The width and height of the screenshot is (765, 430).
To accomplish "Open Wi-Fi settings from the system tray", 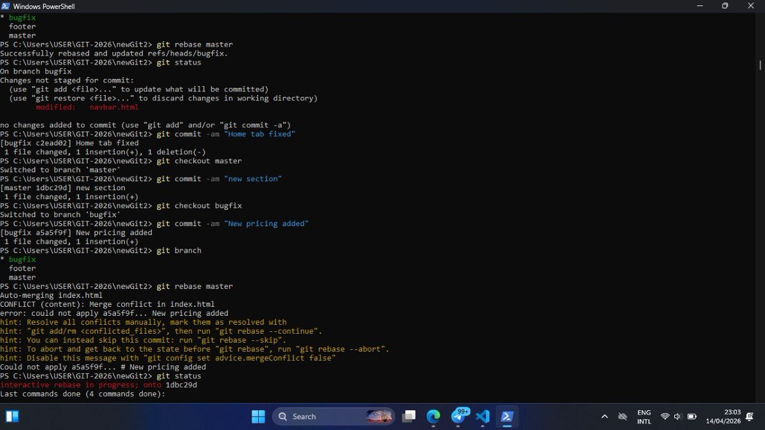I will coord(665,416).
